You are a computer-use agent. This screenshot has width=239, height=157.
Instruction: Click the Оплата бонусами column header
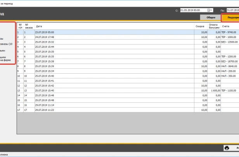pos(215,26)
